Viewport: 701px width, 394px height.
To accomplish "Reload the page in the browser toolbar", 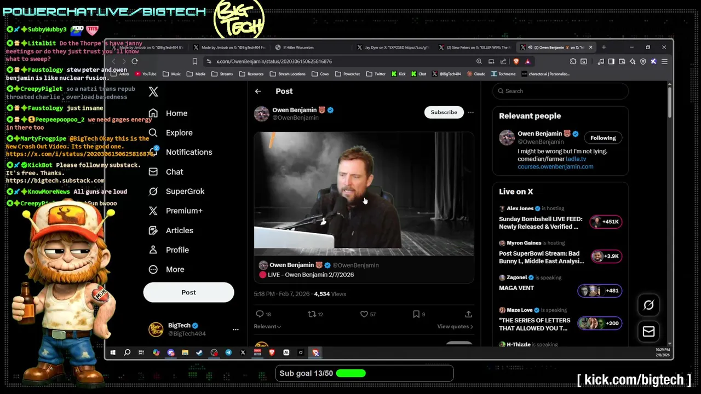I will point(134,61).
